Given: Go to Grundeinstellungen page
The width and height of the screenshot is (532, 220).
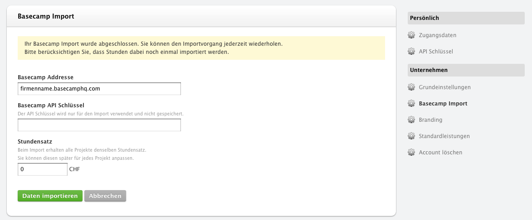Looking at the screenshot, I should tap(444, 87).
